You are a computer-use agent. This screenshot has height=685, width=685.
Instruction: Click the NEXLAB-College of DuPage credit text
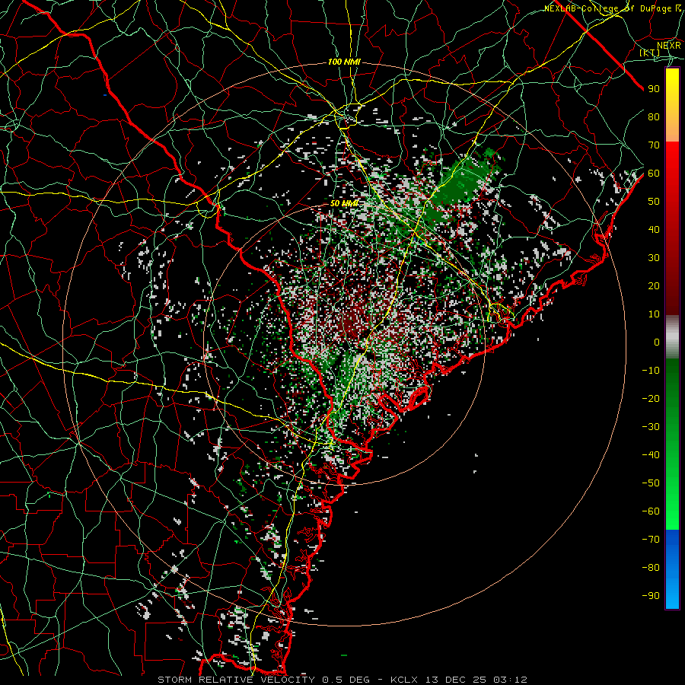tap(613, 8)
